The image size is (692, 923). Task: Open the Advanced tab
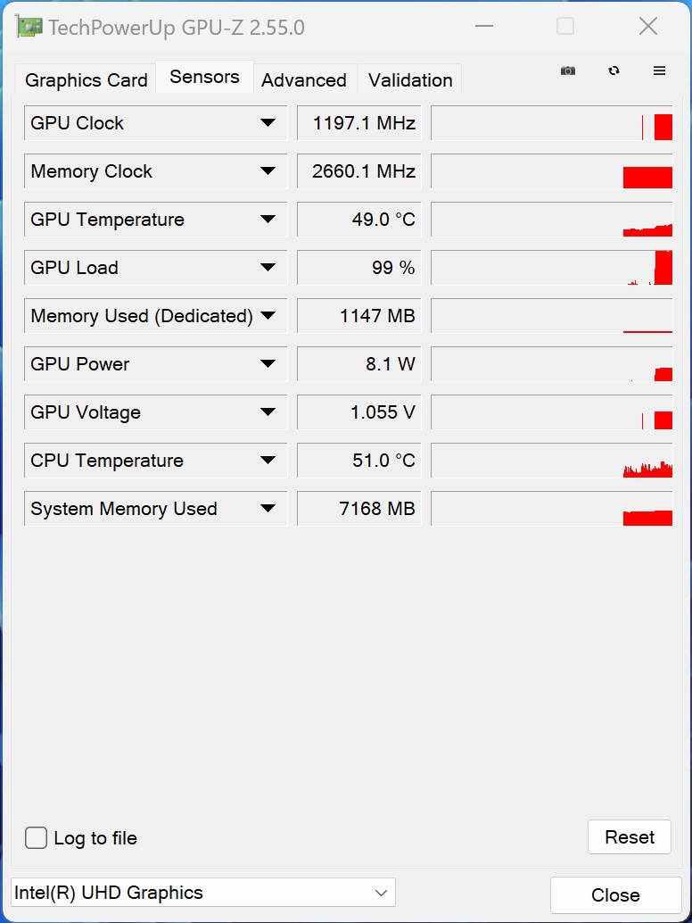pyautogui.click(x=304, y=80)
